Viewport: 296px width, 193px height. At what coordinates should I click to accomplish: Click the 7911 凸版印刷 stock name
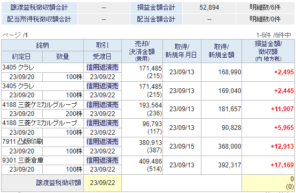click(x=22, y=142)
